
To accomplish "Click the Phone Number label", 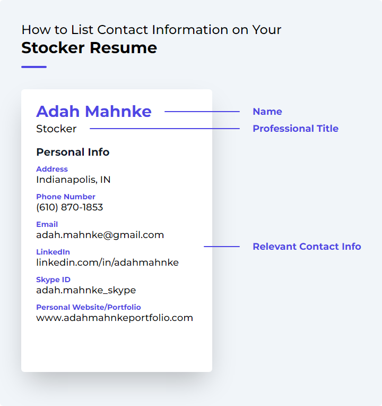I will point(66,197).
